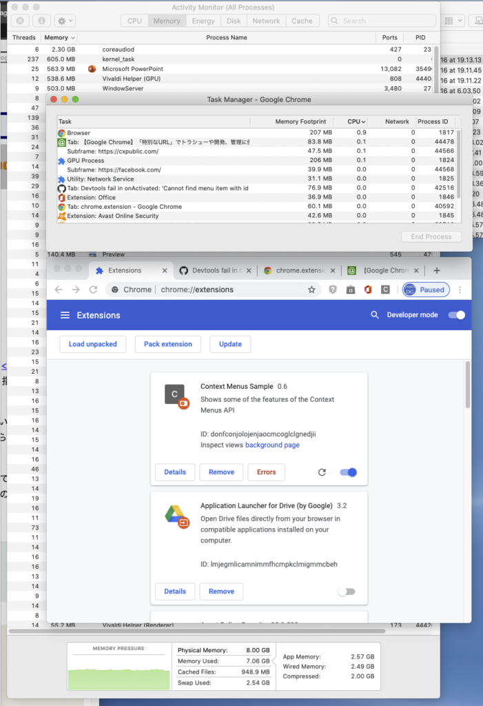483x706 pixels.
Task: Switch to the Energy tab
Action: [203, 21]
